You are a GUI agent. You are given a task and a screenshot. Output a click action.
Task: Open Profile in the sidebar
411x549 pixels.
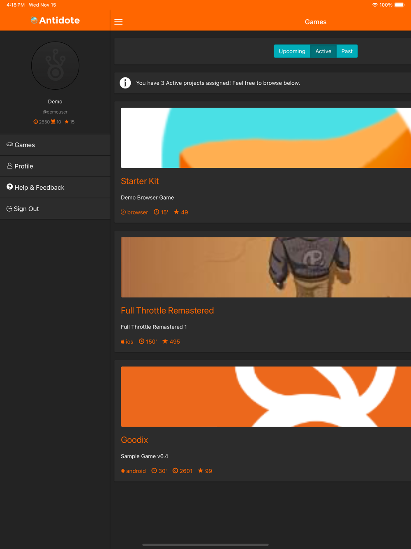[55, 166]
